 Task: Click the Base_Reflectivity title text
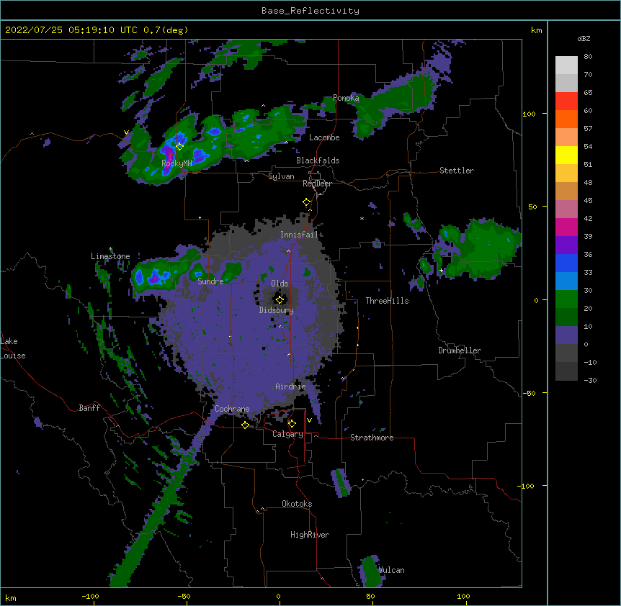pyautogui.click(x=310, y=11)
